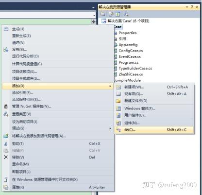Click the solution 'Case' icon in tree

tap(103, 21)
